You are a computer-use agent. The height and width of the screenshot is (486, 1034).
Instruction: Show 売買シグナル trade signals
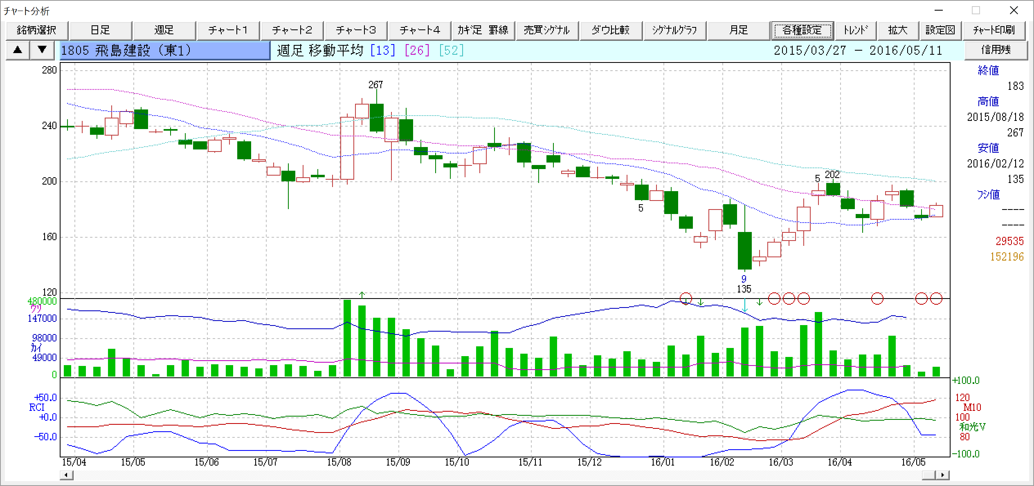click(x=547, y=30)
